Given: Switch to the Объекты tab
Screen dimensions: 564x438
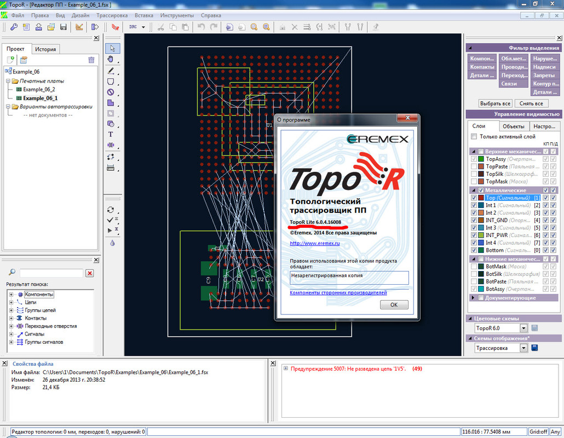Looking at the screenshot, I should point(513,126).
